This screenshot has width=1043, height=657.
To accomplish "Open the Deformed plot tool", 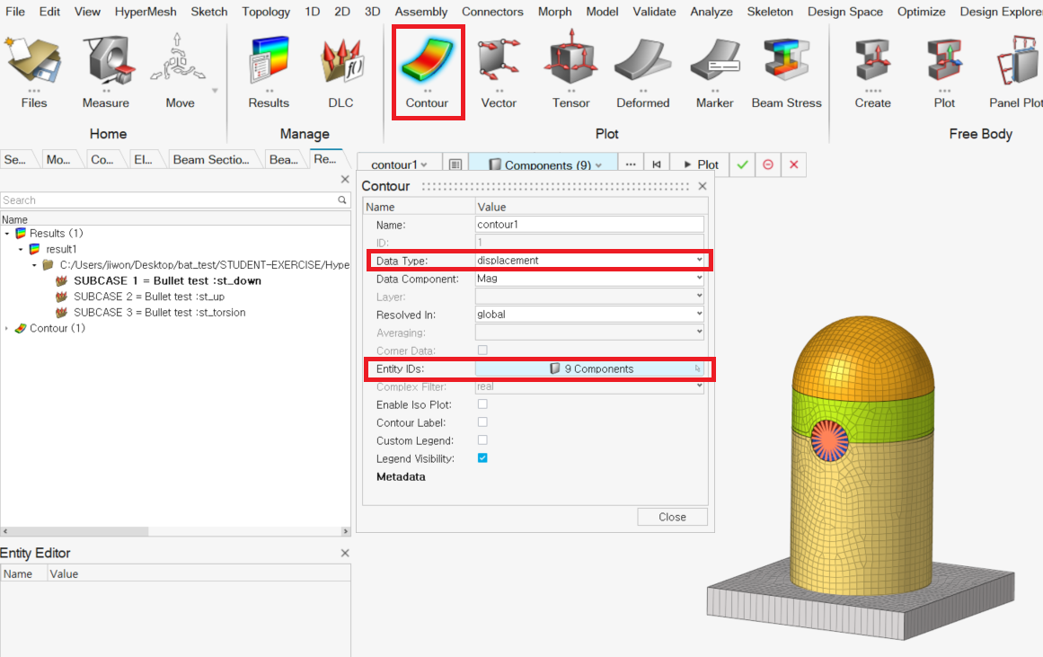I will [642, 72].
